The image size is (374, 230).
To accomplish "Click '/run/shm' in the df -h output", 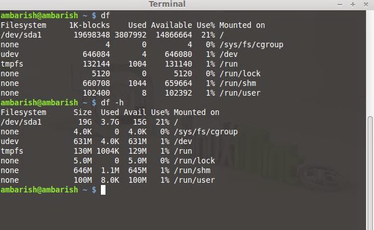I will (192, 170).
